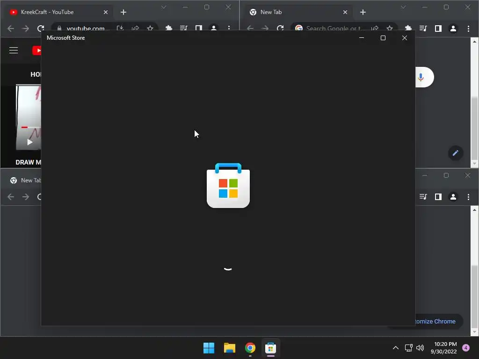Screen dimensions: 479x359
Task: Minimize the Microsoft Store window
Action: [362, 38]
